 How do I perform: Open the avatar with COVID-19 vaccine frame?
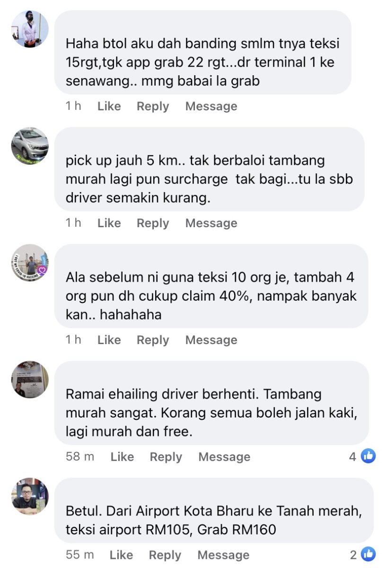click(x=30, y=263)
